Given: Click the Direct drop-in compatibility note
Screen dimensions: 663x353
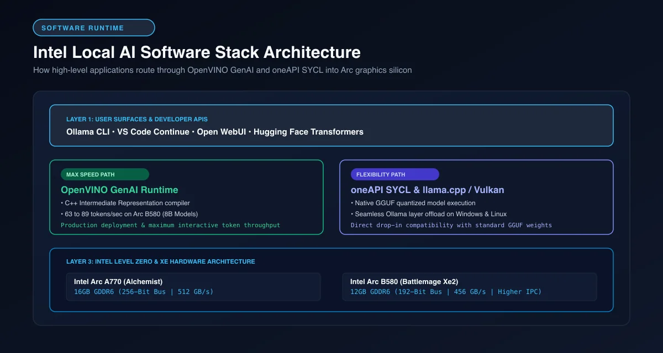Looking at the screenshot, I should click(x=451, y=225).
